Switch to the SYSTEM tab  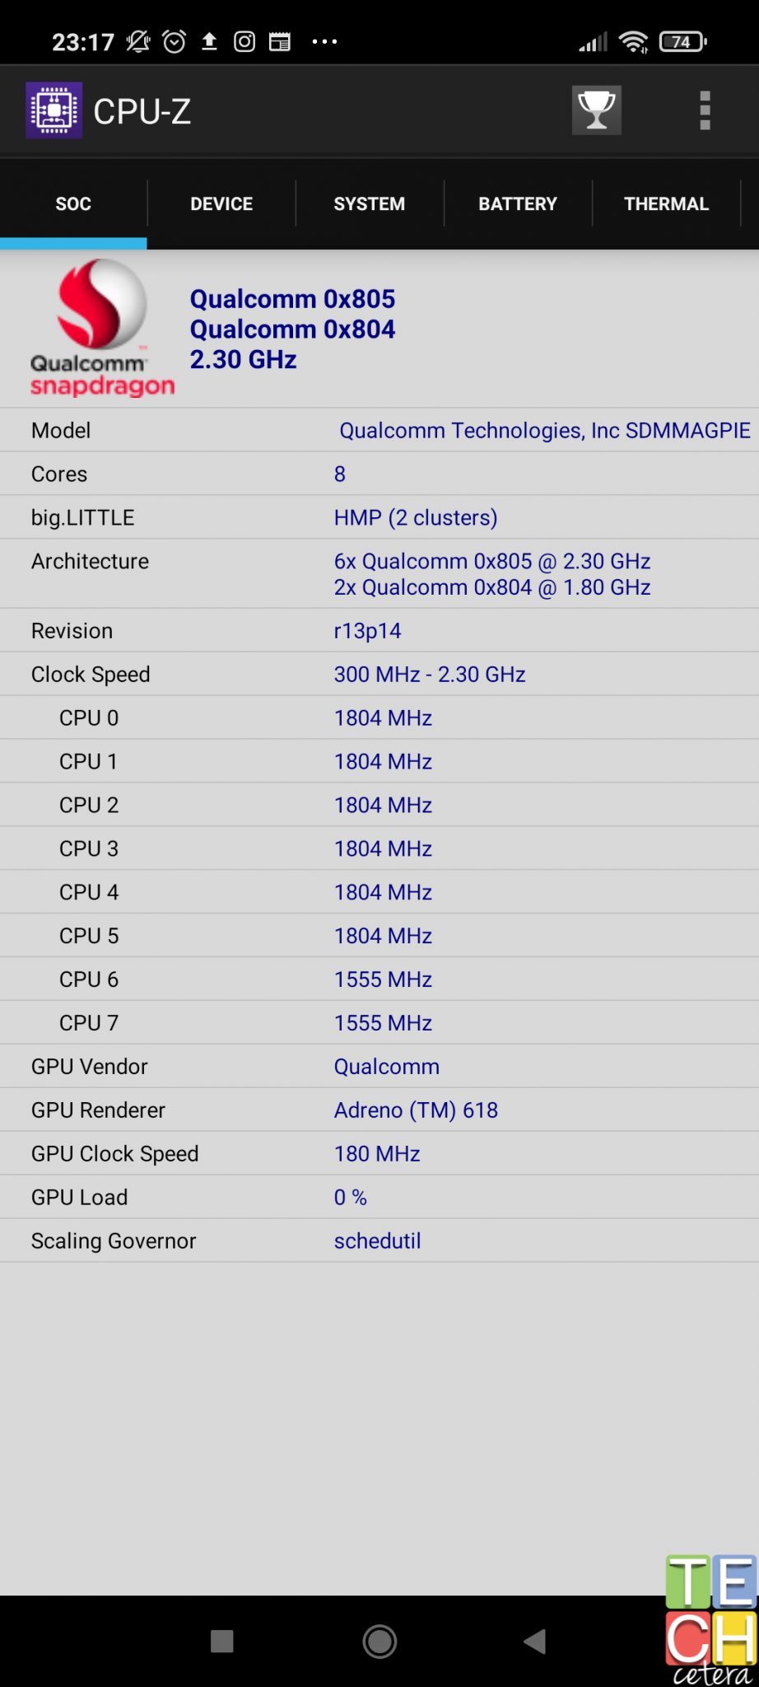tap(370, 203)
